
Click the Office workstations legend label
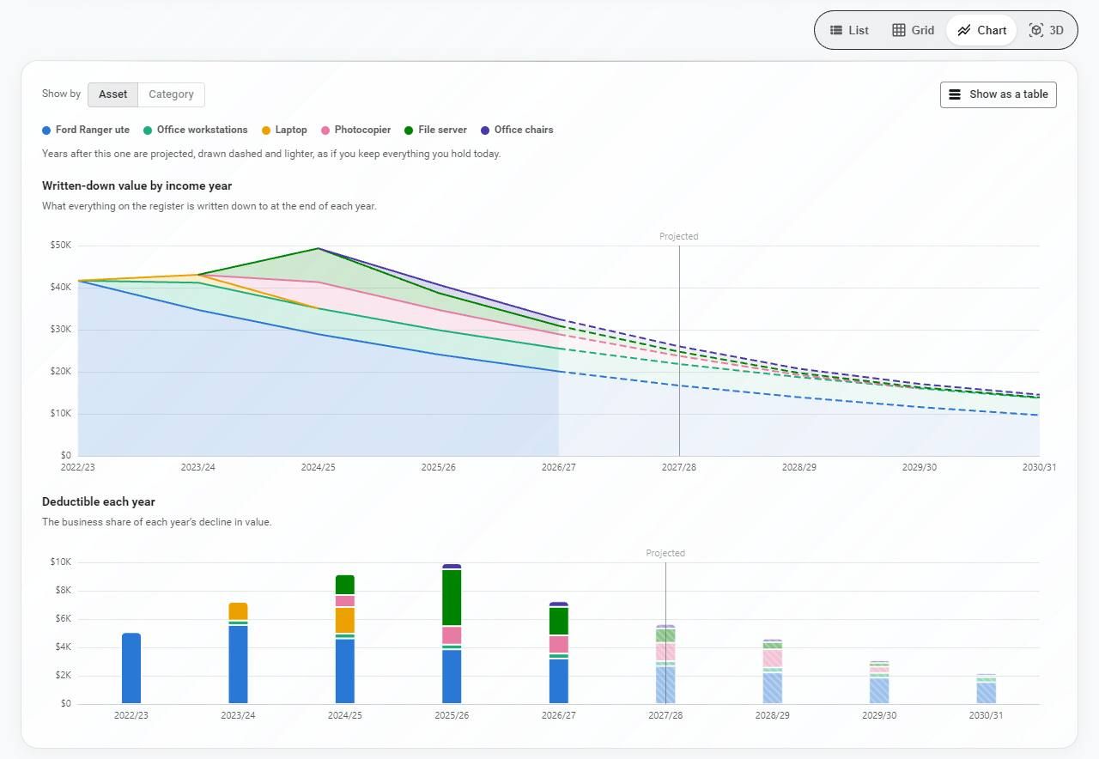pos(203,130)
